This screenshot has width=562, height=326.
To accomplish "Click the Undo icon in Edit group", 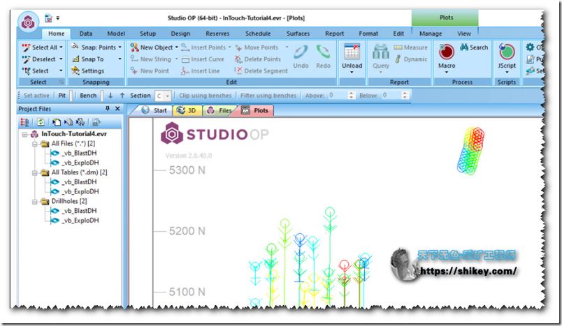I will point(301,54).
